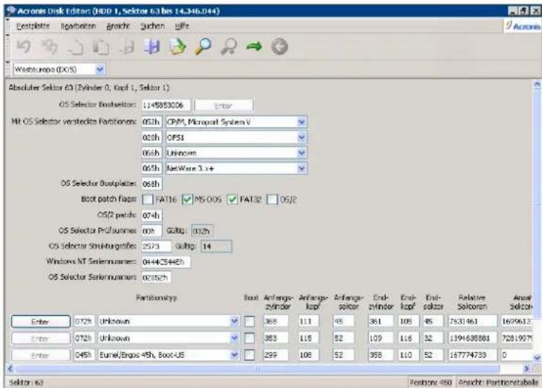
Task: Expand the NetWare 3.x+ dropdown
Action: pos(302,168)
